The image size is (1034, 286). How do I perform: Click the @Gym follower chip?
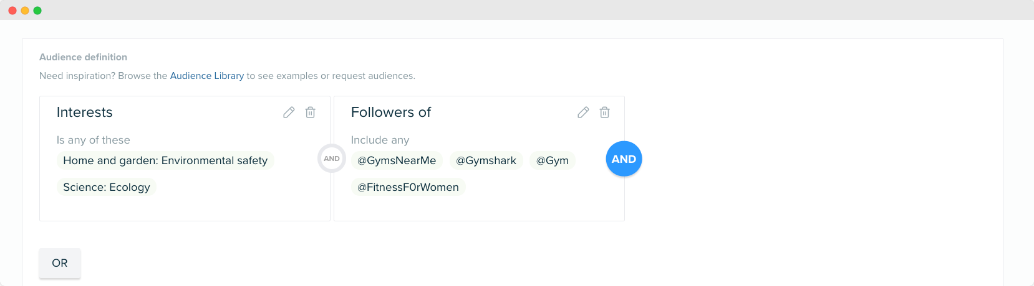tap(552, 160)
